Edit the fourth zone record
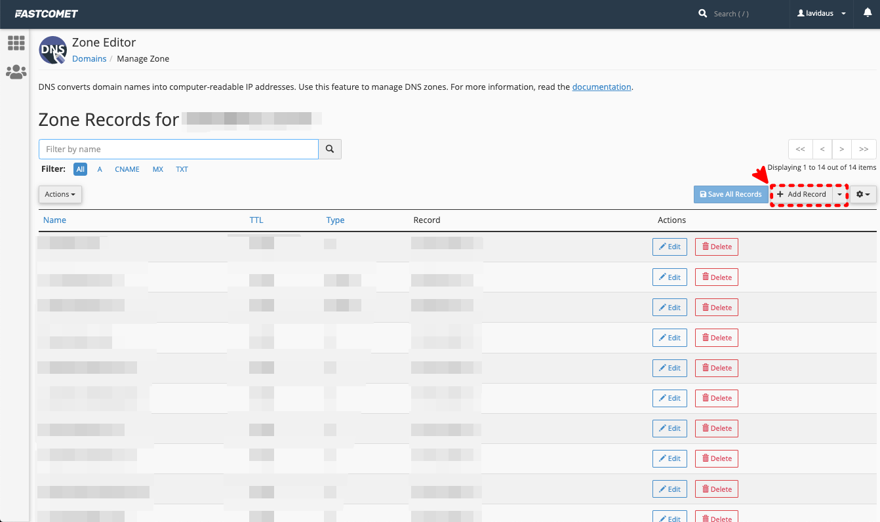880x522 pixels. coord(670,338)
